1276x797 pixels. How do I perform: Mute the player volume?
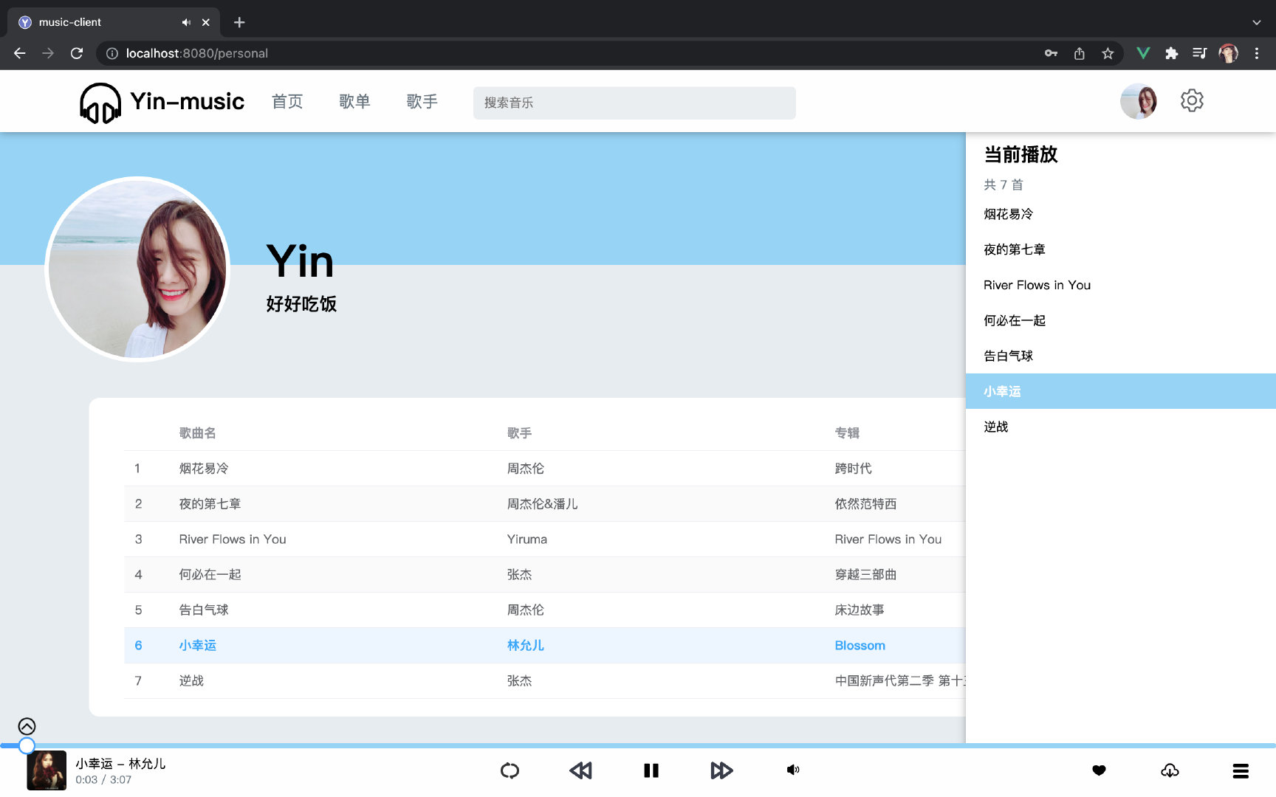point(793,770)
